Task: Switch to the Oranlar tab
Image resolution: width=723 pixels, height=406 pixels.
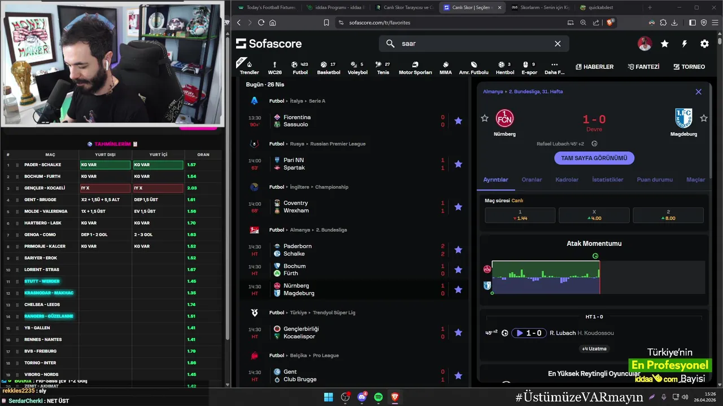Action: 532,179
